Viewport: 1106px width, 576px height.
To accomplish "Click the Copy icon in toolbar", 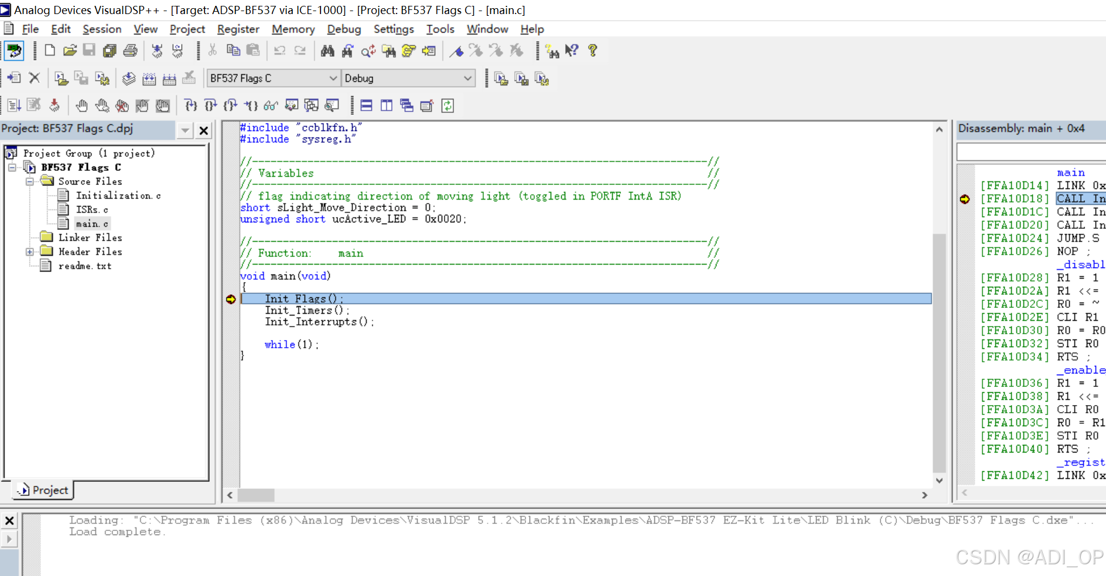I will (233, 51).
